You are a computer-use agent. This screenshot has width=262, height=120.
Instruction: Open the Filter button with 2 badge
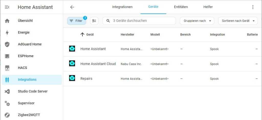(77, 21)
